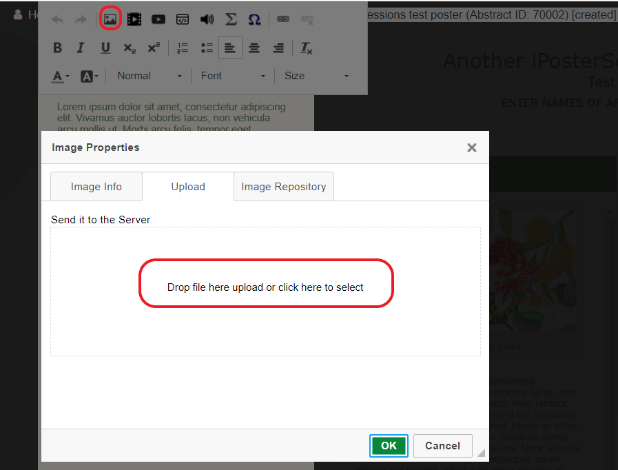Click the user profile icon at top left
The width and height of the screenshot is (618, 470).
pos(18,14)
